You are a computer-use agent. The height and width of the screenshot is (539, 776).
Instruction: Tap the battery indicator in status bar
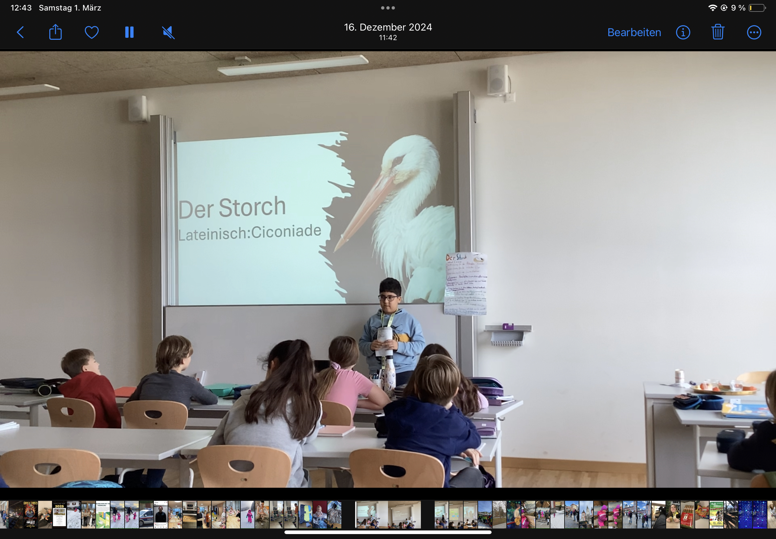[x=757, y=8]
